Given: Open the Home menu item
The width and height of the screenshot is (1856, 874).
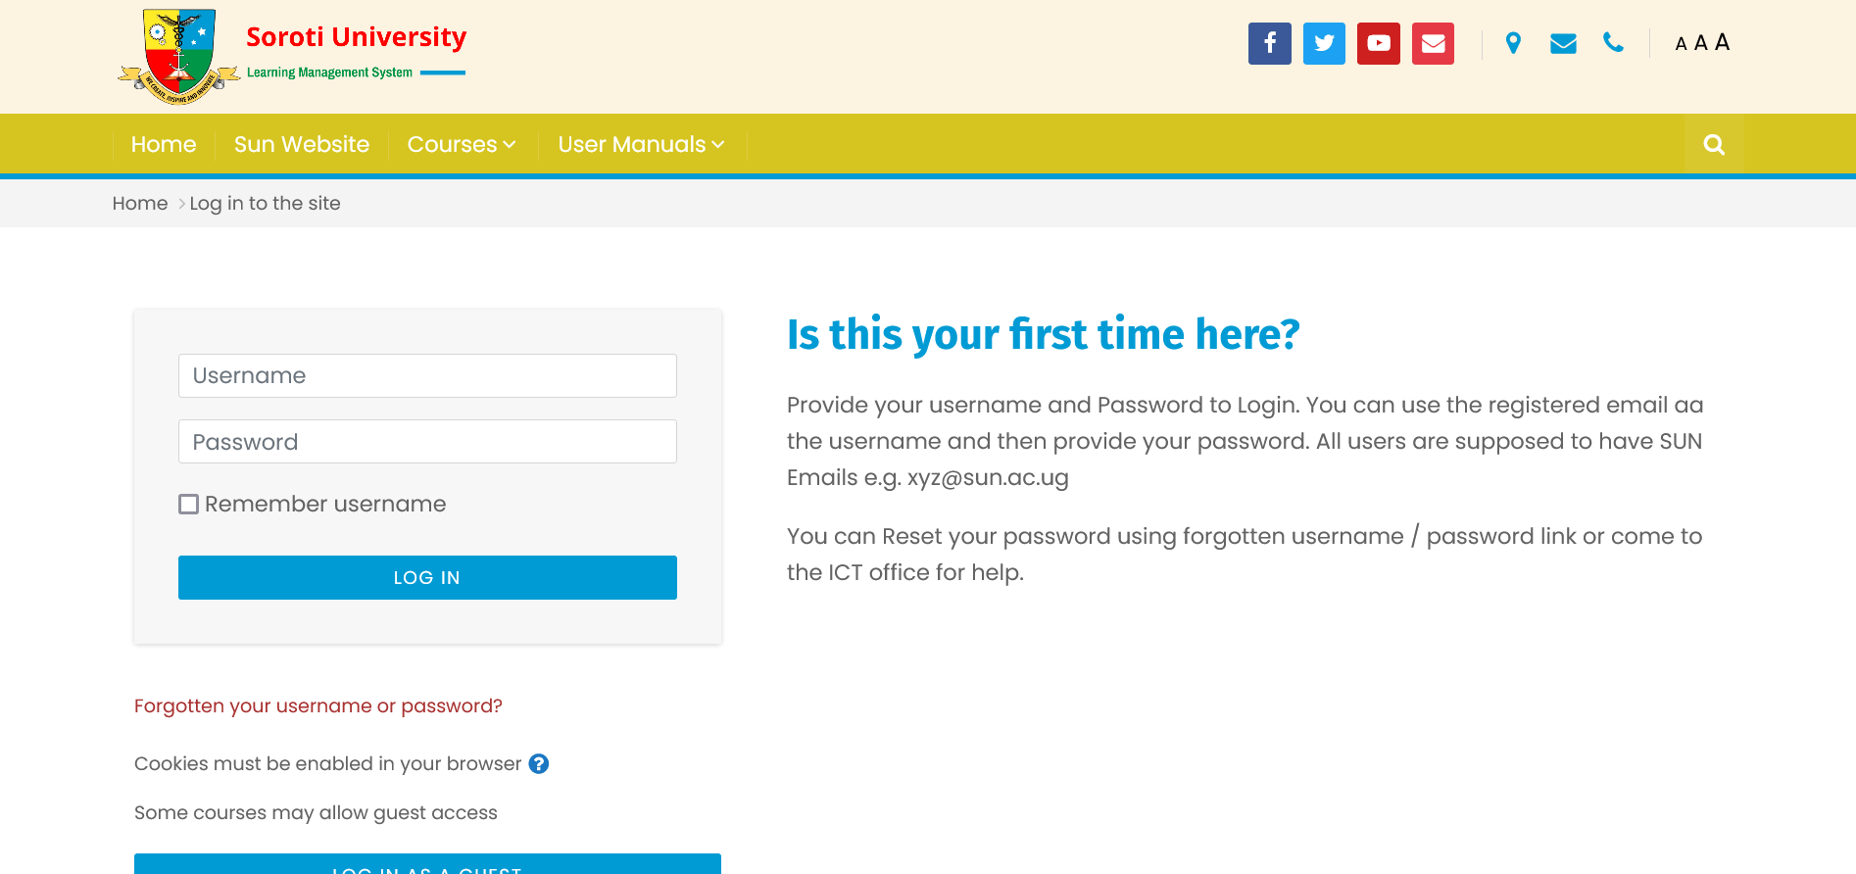Looking at the screenshot, I should [x=164, y=145].
